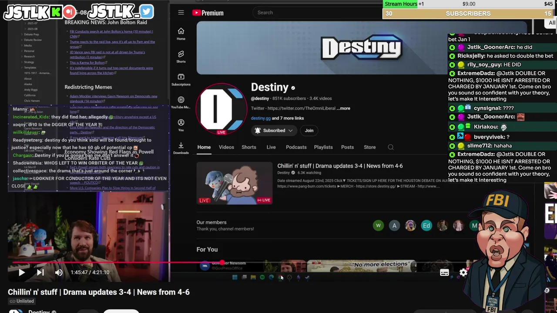Go to Home in YouTube sidebar
The height and width of the screenshot is (313, 557).
tap(181, 33)
